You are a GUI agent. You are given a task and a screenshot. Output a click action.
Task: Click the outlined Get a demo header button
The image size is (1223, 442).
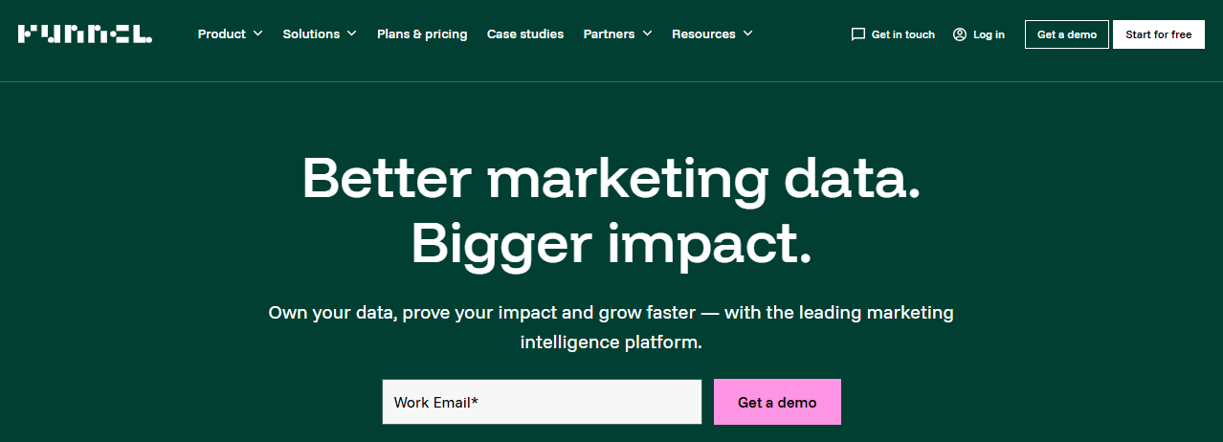[1067, 34]
